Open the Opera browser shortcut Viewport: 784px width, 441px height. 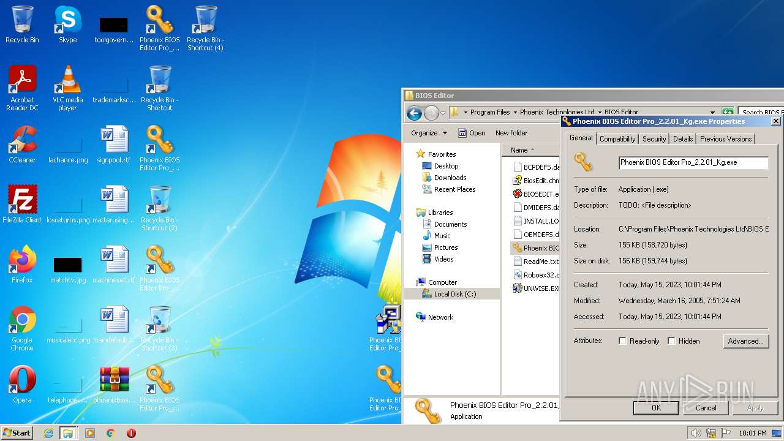pos(22,385)
